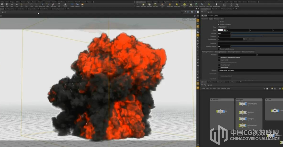Add an Area Light from the shelf
Screen dimensions: 283x147
(155, 5)
